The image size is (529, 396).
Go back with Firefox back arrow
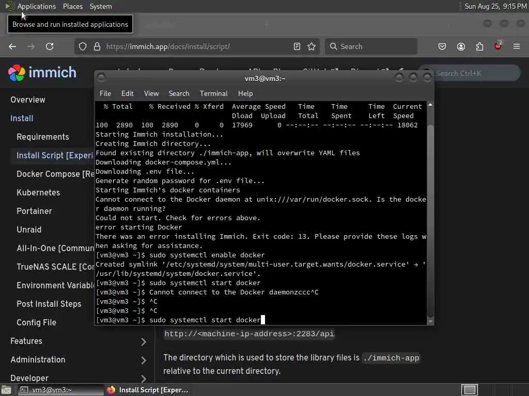click(x=12, y=46)
